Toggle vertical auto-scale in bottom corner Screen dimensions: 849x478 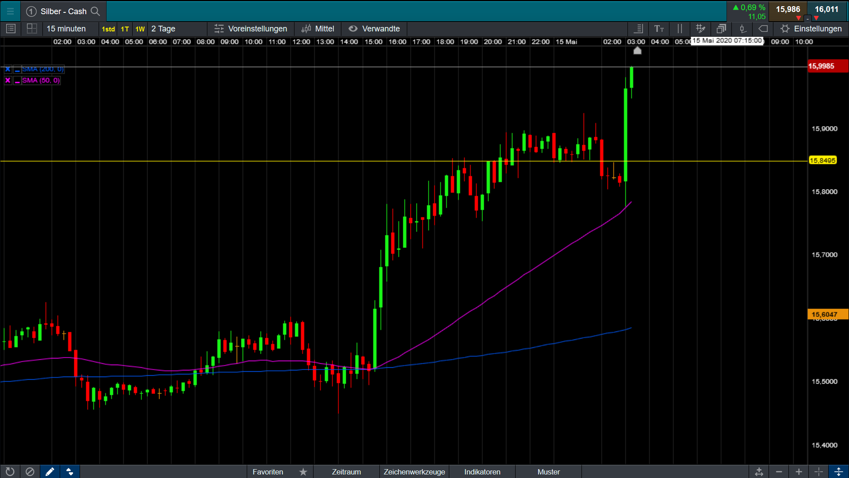[x=838, y=472]
